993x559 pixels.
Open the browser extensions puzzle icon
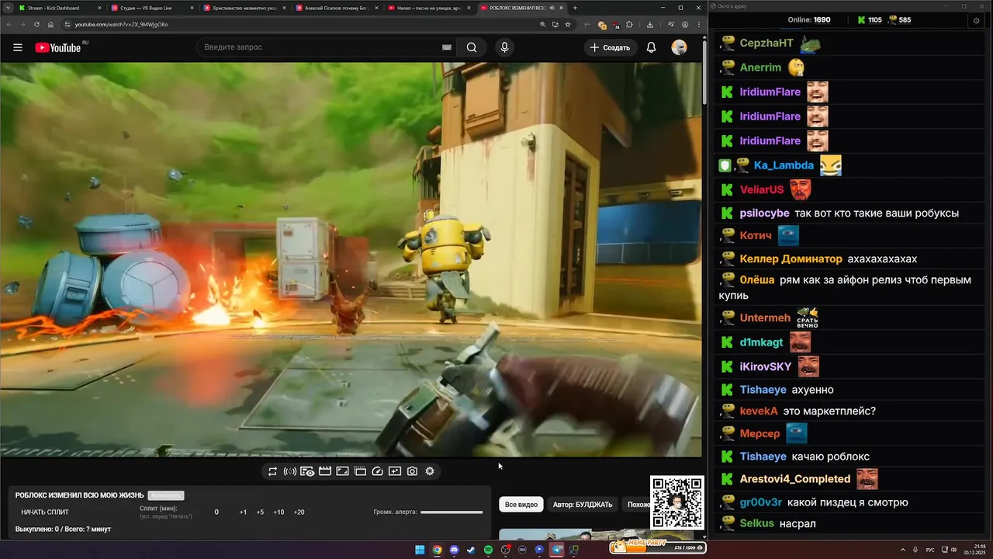629,24
